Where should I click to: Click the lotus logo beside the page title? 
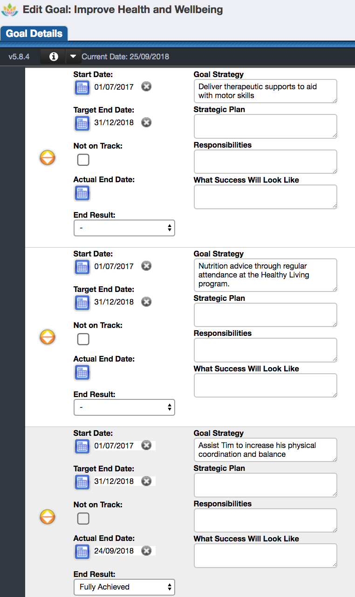pos(10,9)
